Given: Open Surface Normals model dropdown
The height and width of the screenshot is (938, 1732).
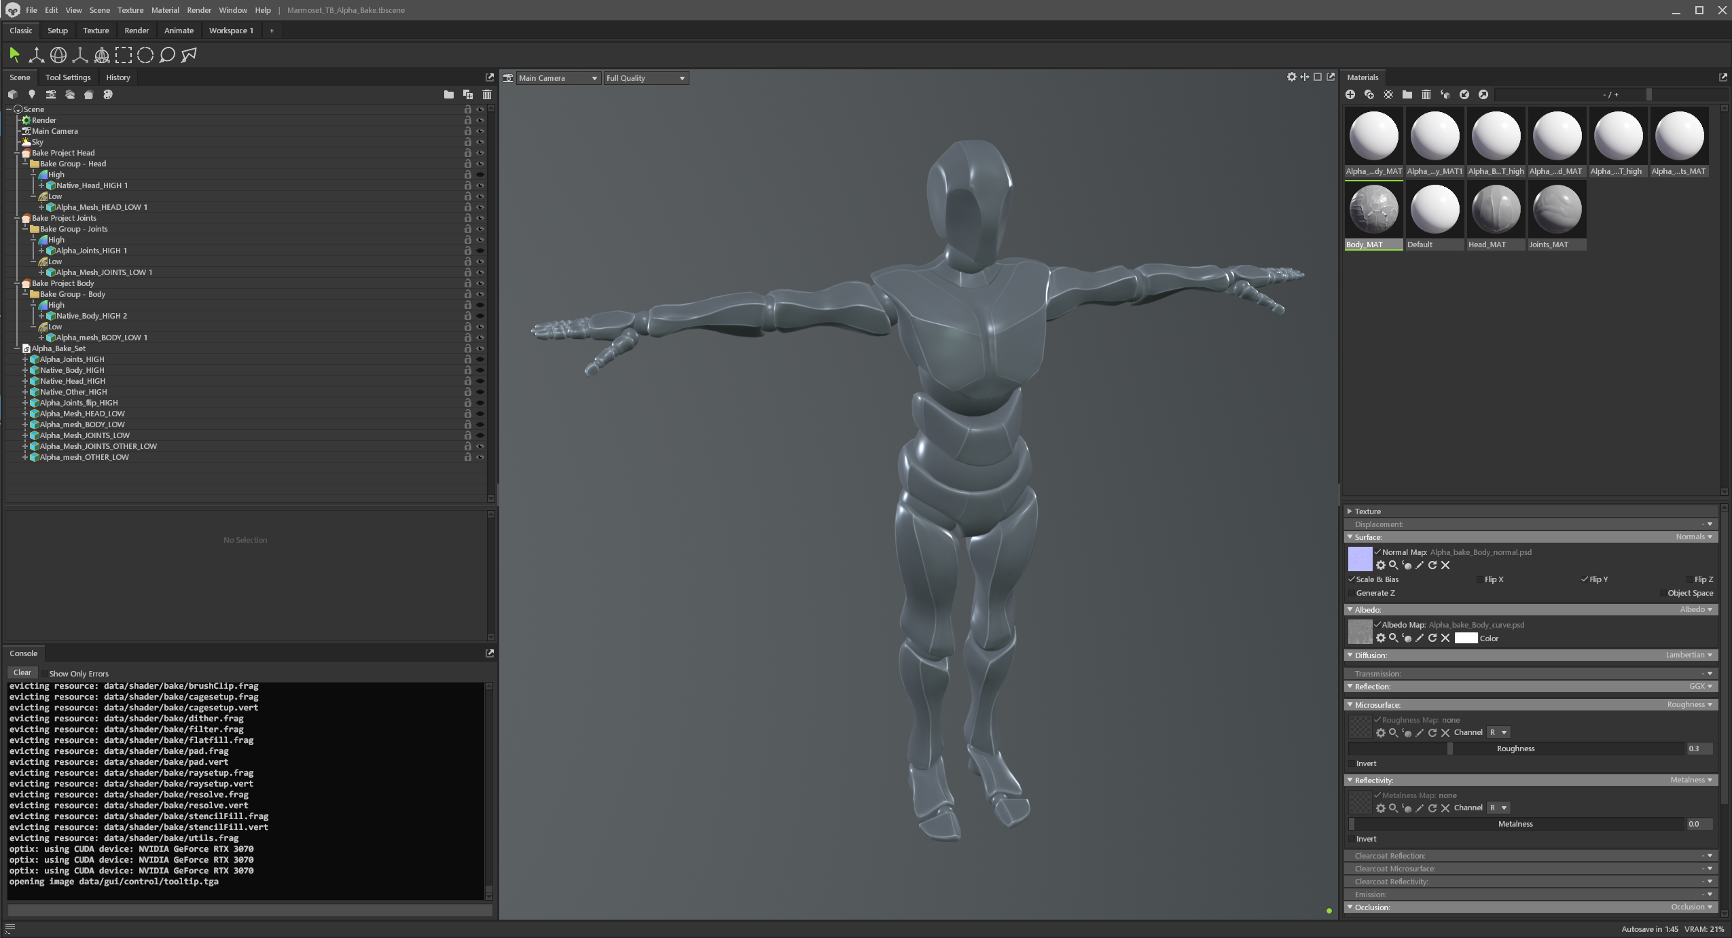Looking at the screenshot, I should point(1694,537).
